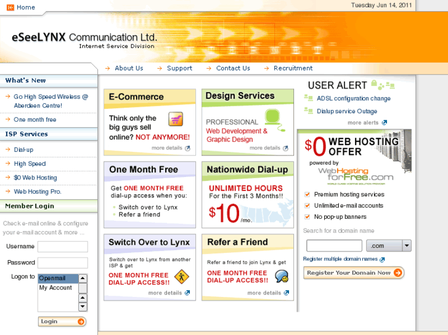Click Register Your Domain Now button
Image resolution: width=448 pixels, height=335 pixels.
click(x=354, y=272)
